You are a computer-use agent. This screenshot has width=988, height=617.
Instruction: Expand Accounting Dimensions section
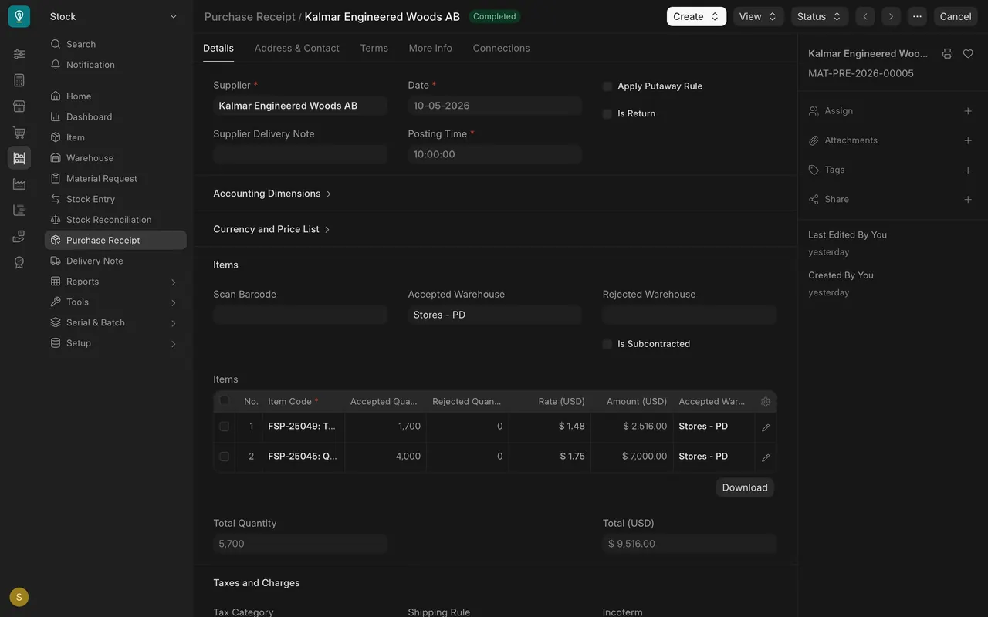(272, 194)
